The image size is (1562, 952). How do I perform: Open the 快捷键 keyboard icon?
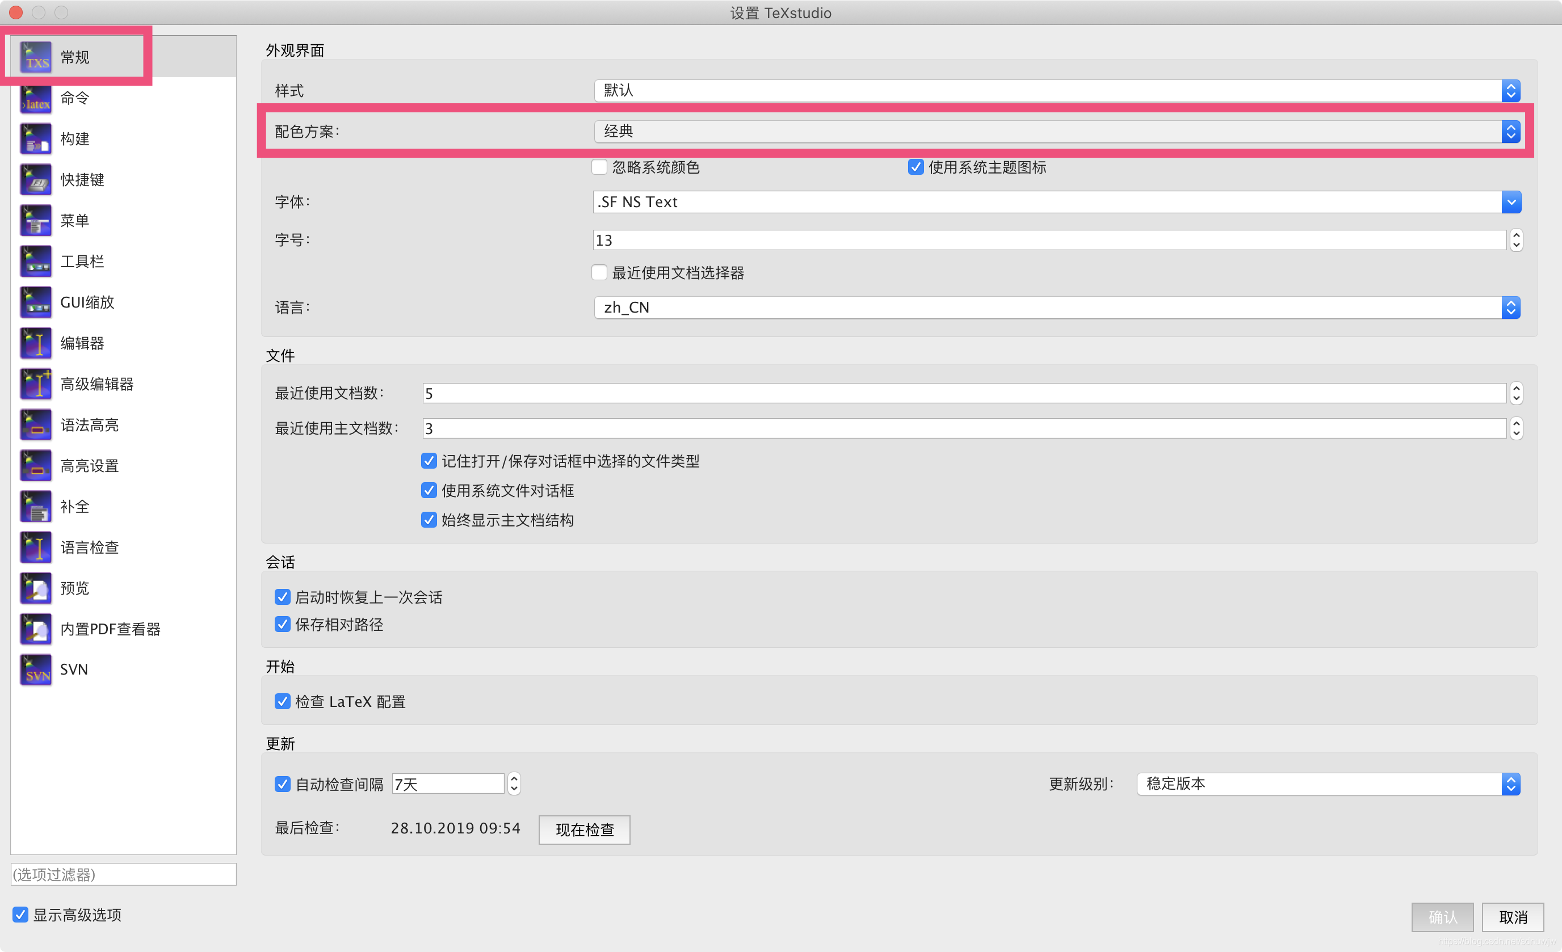tap(36, 179)
